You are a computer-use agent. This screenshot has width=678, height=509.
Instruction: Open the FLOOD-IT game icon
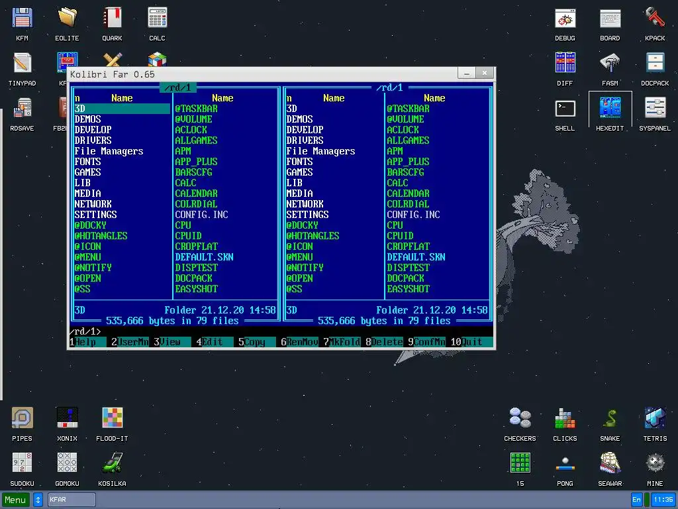coord(112,424)
